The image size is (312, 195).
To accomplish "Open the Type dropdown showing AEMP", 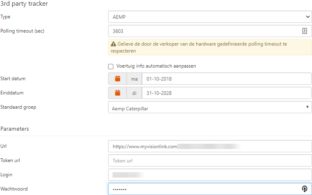I will 210,17.
